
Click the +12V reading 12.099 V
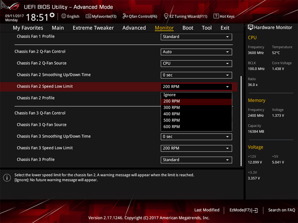255,162
